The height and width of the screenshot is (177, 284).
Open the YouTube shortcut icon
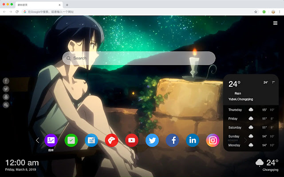click(132, 140)
